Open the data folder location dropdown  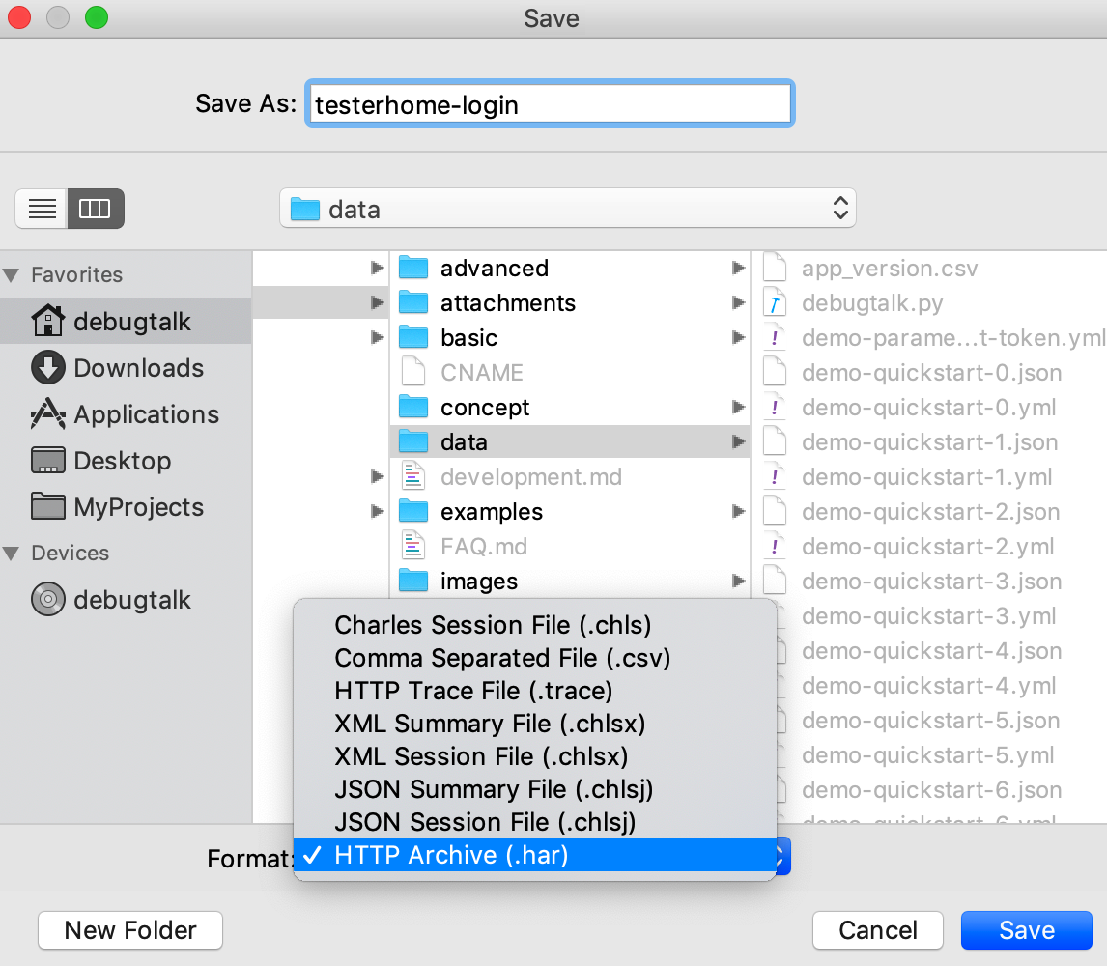[x=567, y=209]
